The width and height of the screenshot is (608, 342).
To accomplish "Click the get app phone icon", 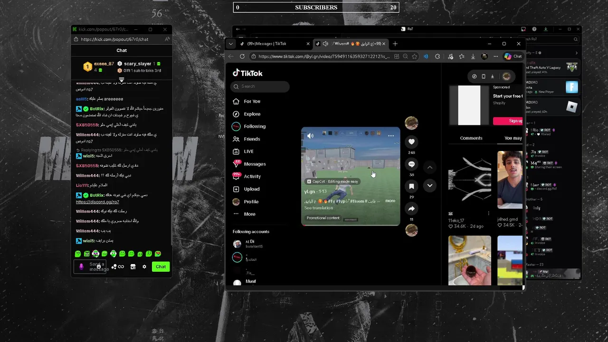I will [x=484, y=76].
